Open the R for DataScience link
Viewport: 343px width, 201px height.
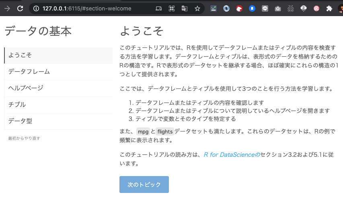coord(232,155)
